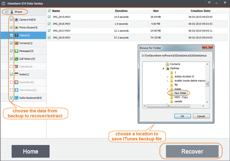Click the Safari Bookmark compass icon
The width and height of the screenshot is (230, 161).
pos(17,98)
